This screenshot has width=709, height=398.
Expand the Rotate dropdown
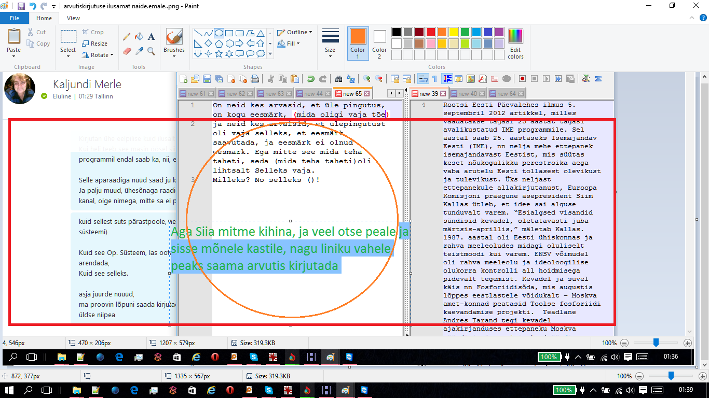pos(98,55)
